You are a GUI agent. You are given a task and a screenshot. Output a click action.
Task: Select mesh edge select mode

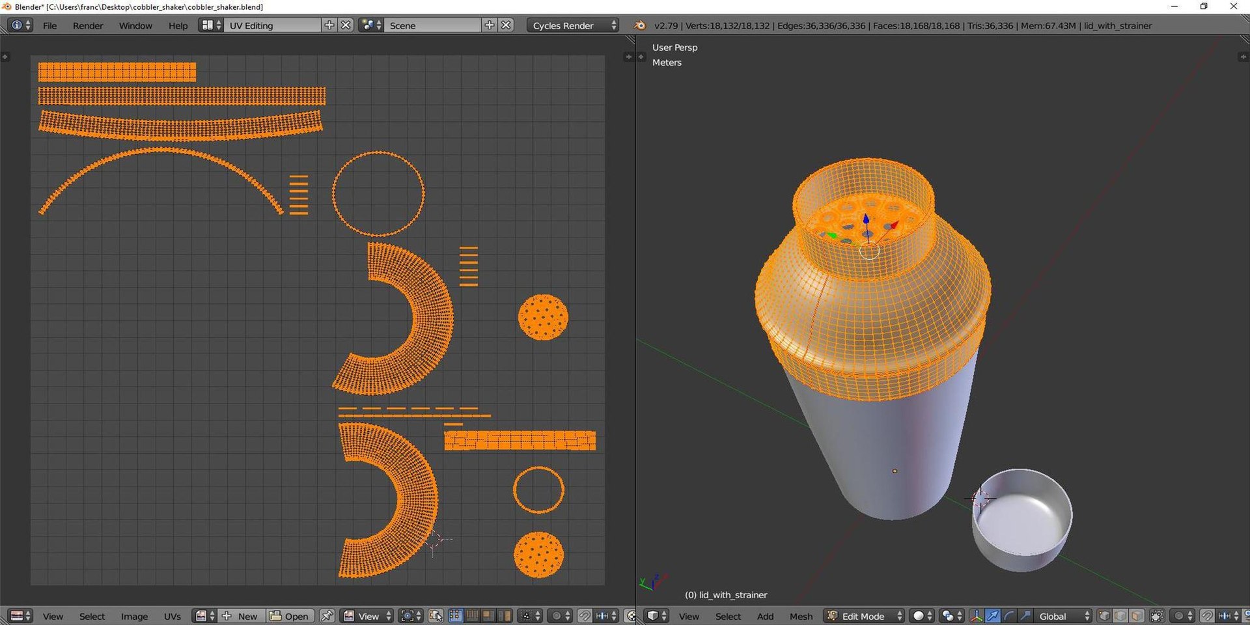tap(1120, 616)
